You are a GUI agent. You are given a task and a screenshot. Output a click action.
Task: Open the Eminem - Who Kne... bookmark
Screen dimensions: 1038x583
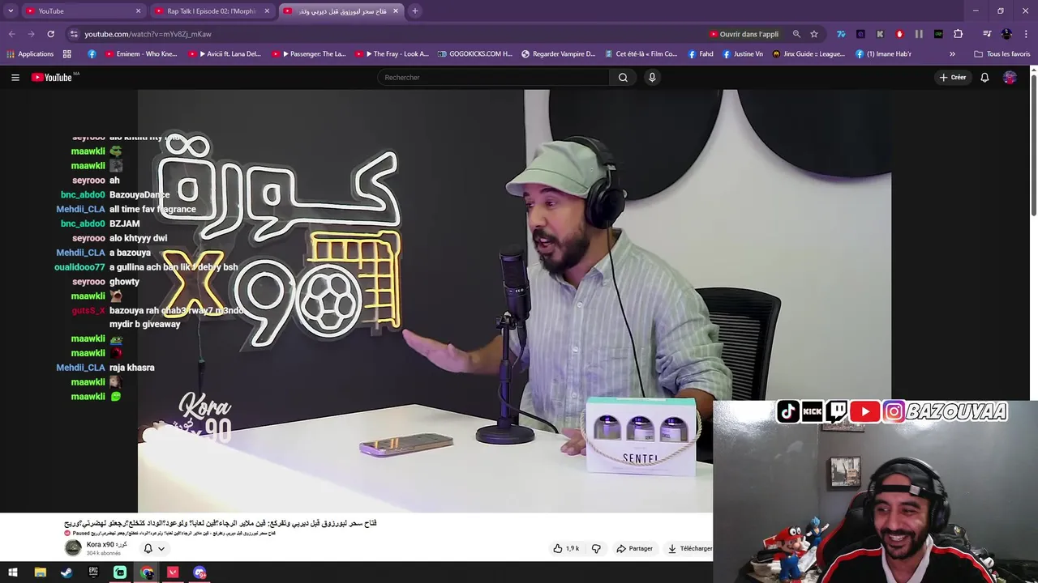tap(139, 54)
